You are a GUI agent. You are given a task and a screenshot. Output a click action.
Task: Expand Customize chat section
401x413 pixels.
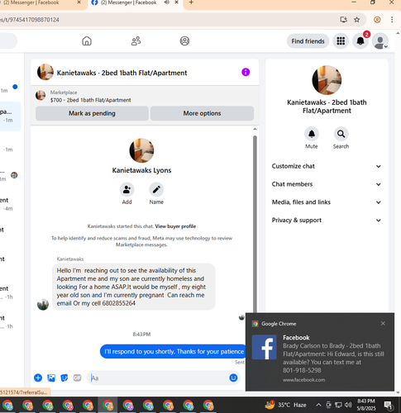tap(327, 166)
